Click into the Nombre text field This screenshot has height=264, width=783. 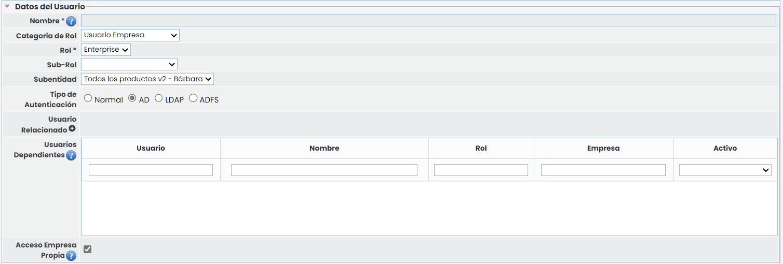click(428, 21)
